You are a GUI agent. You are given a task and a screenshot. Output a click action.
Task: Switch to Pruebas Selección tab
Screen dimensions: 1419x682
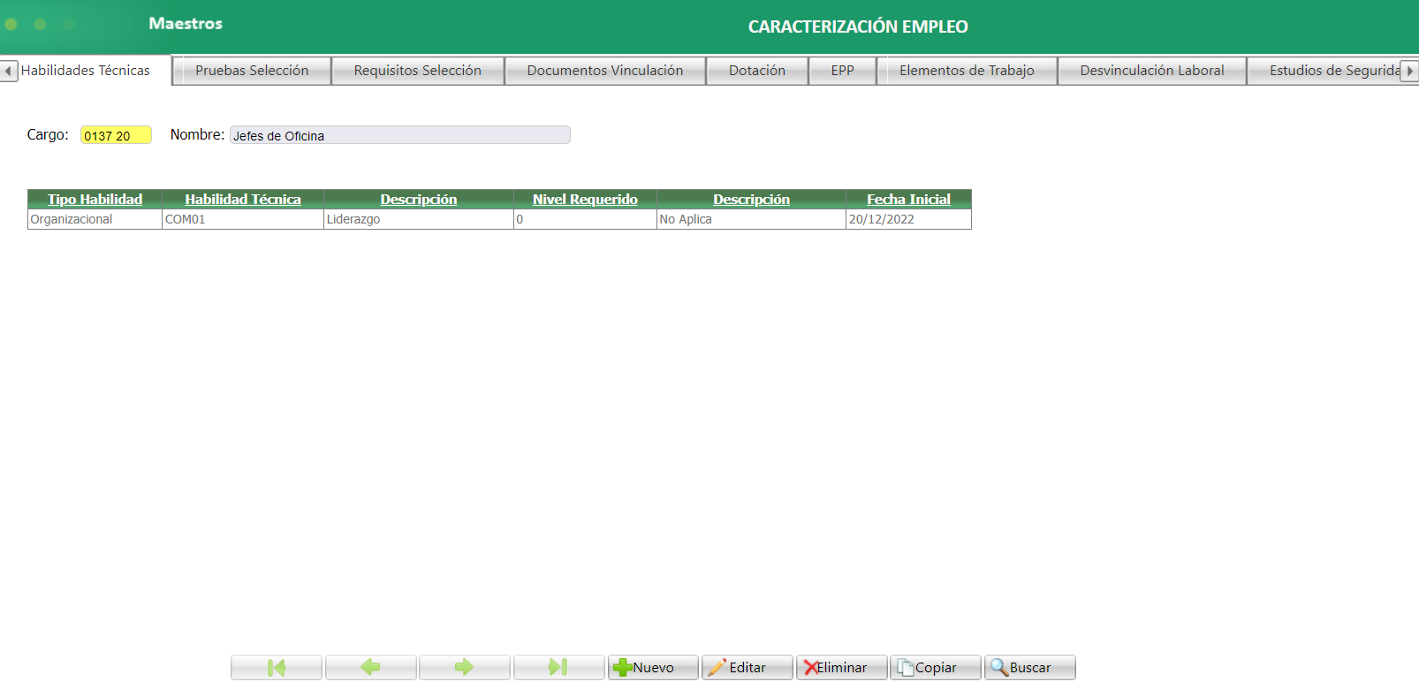pos(252,71)
